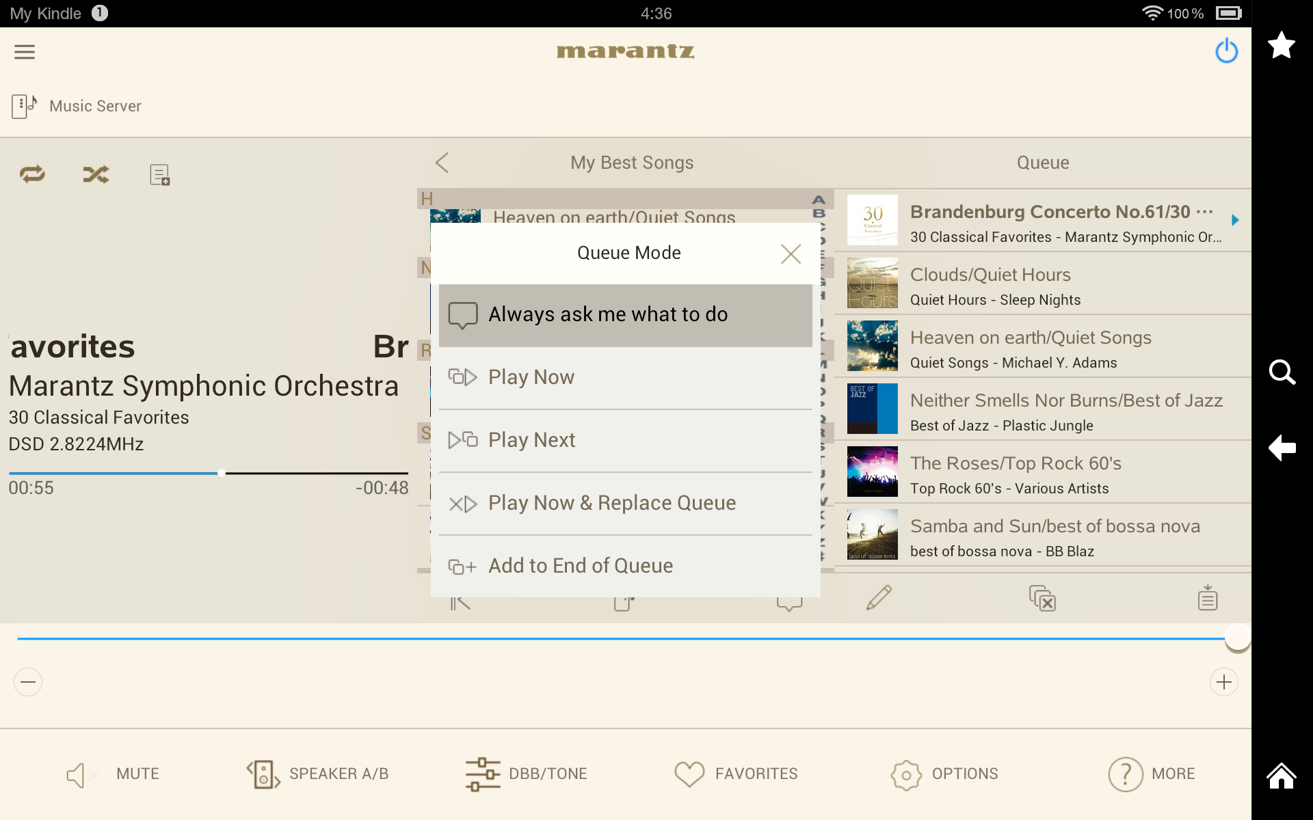Open DBB/TONE settings
This screenshot has width=1313, height=820.
(526, 774)
